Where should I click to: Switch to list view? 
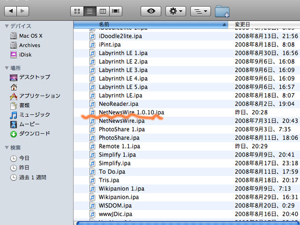tap(90, 11)
